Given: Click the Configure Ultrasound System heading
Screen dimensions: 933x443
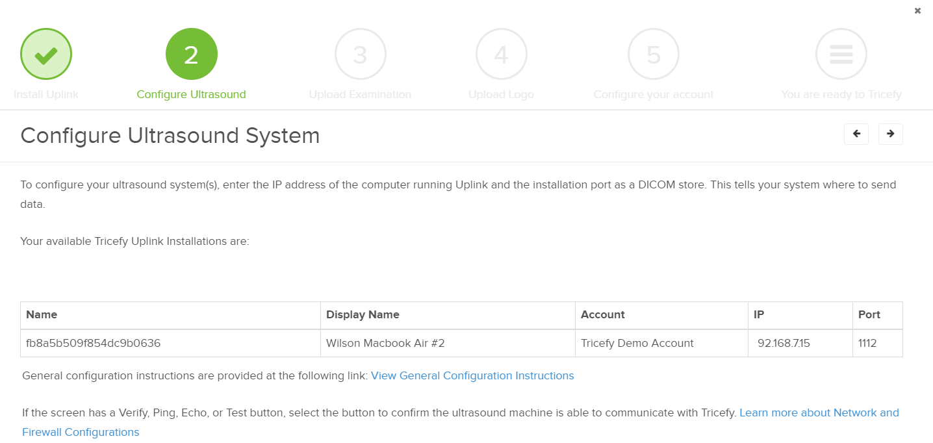Looking at the screenshot, I should pos(170,136).
